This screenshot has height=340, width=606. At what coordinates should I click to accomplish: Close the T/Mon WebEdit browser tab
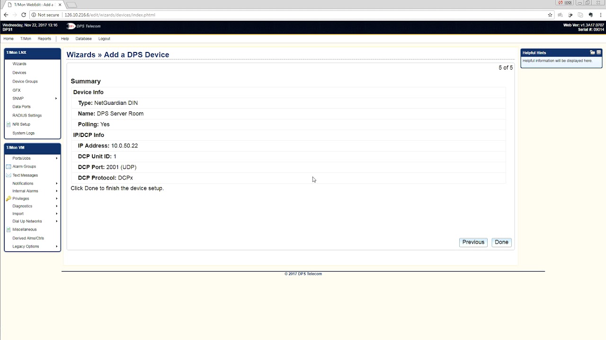[x=60, y=5]
